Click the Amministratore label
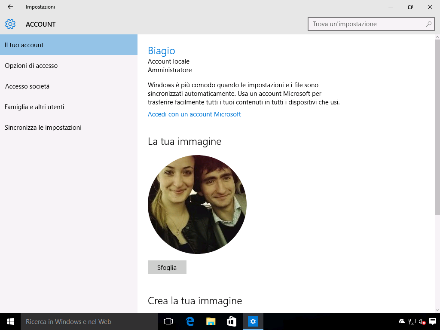440x330 pixels. [170, 70]
